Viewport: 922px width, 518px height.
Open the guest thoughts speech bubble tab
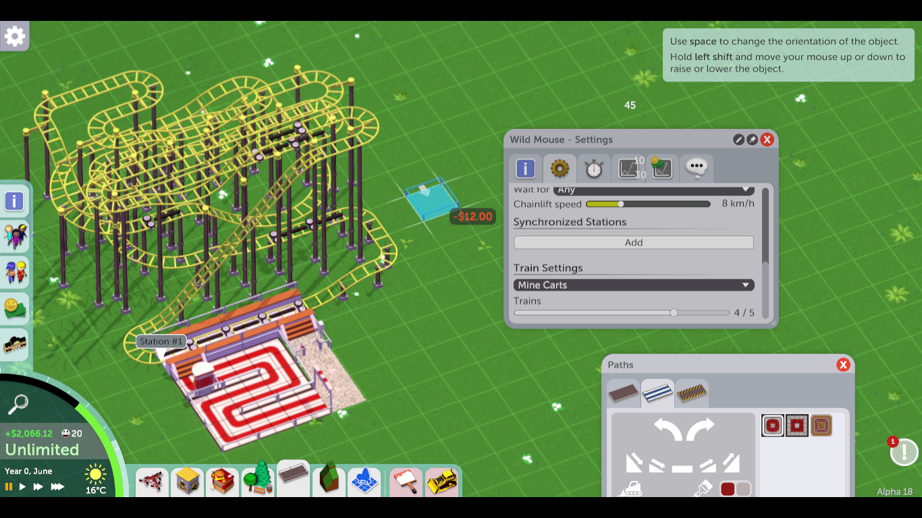coord(695,169)
